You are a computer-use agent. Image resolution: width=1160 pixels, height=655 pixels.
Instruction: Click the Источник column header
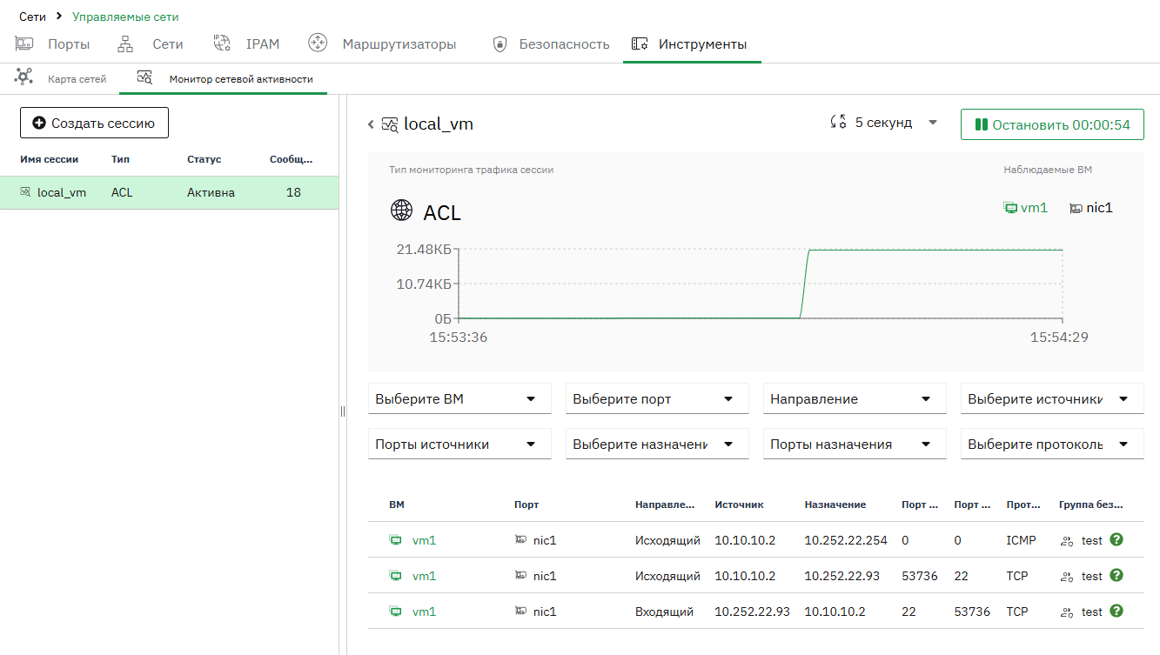pyautogui.click(x=739, y=505)
